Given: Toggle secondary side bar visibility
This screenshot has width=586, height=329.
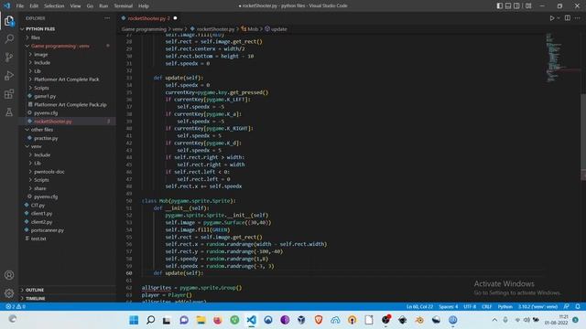Looking at the screenshot, I should click(516, 5).
